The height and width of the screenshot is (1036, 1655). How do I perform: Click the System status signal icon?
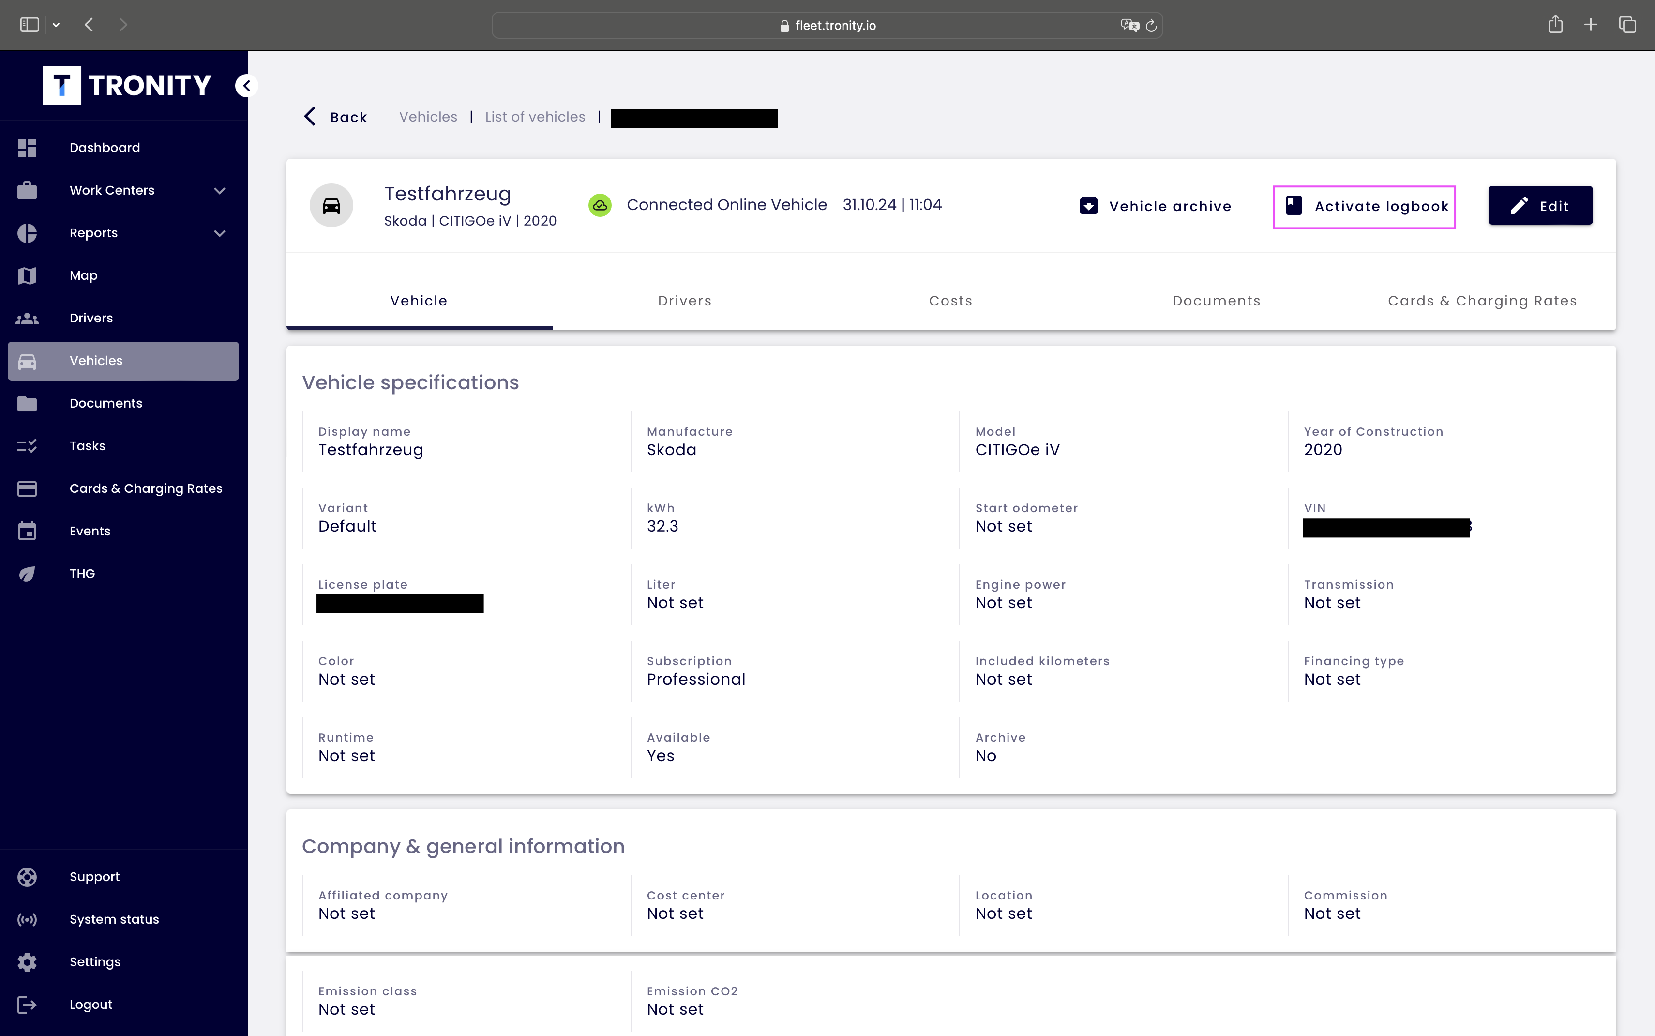27,919
